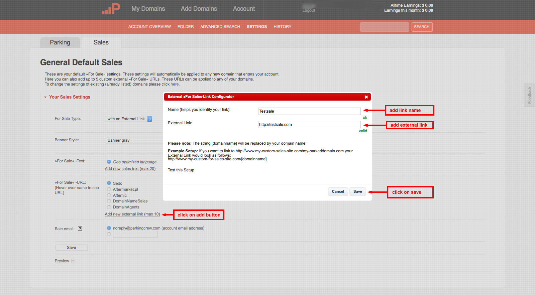Click the Test this Setup link
This screenshot has height=295, width=535.
[x=181, y=170]
